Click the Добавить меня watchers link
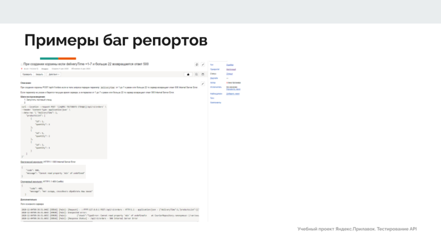This screenshot has width=441, height=248. click(x=233, y=94)
